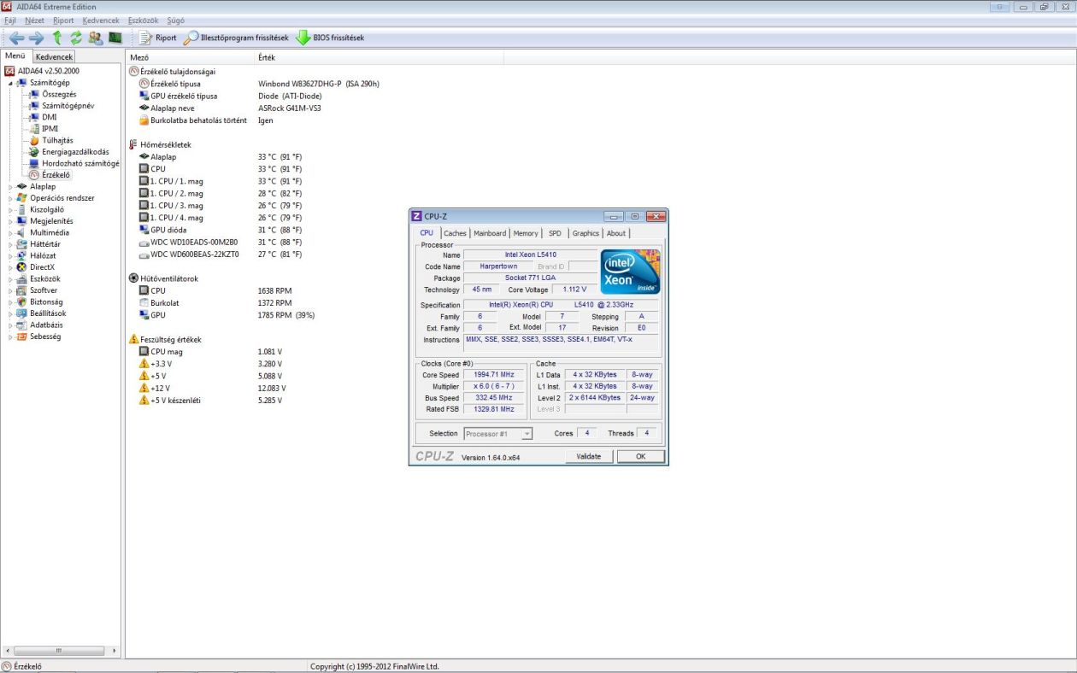Open the Processor #1 selection dropdown
Image resolution: width=1077 pixels, height=673 pixels.
click(x=498, y=434)
